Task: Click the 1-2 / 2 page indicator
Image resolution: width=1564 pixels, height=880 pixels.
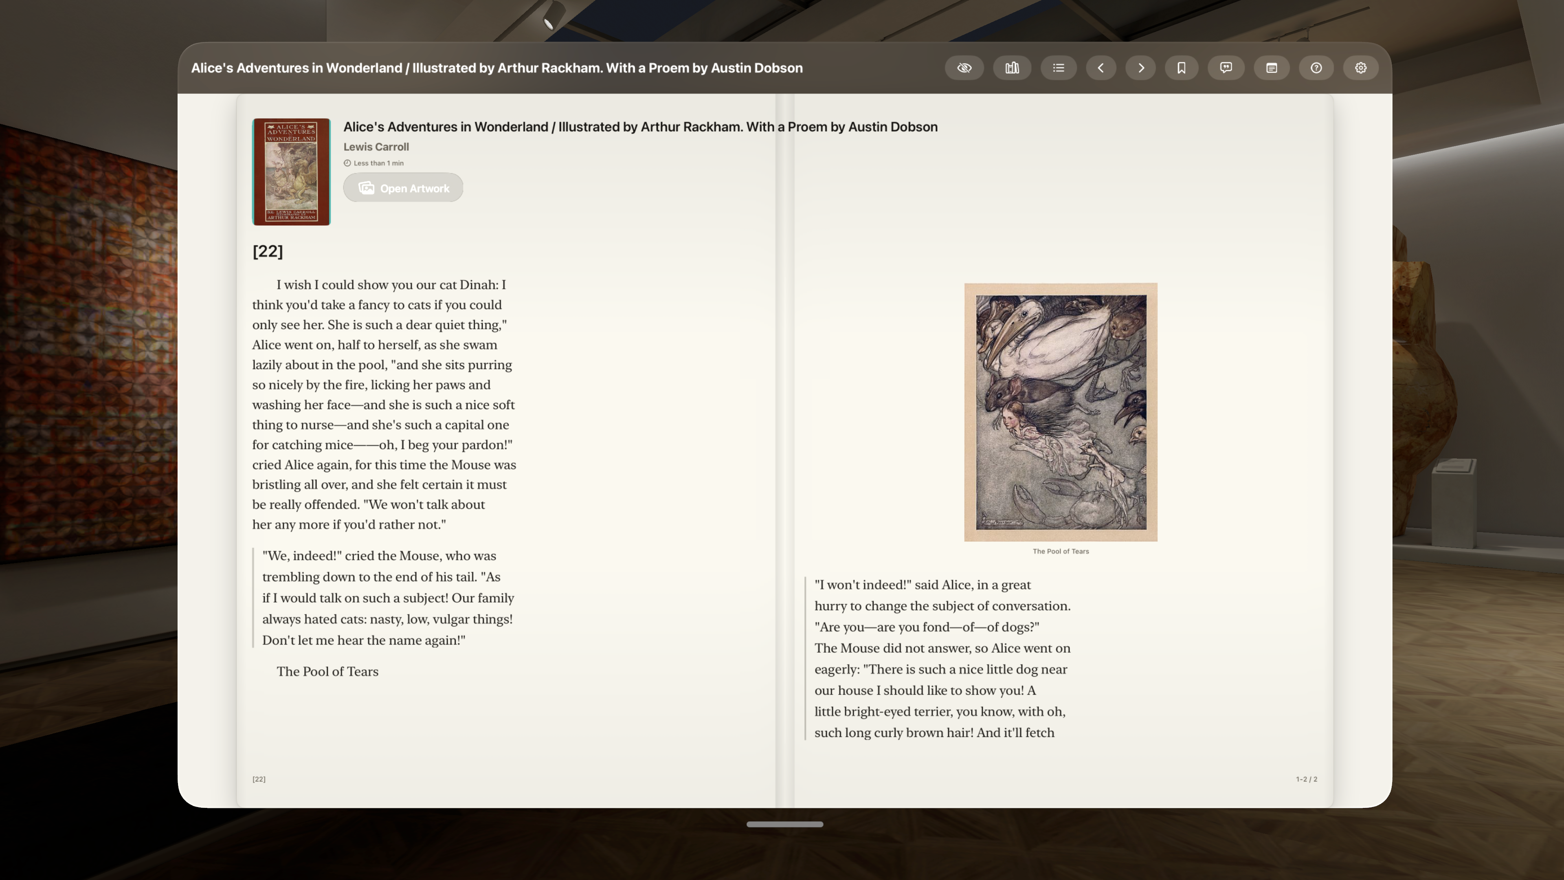Action: click(x=1307, y=779)
